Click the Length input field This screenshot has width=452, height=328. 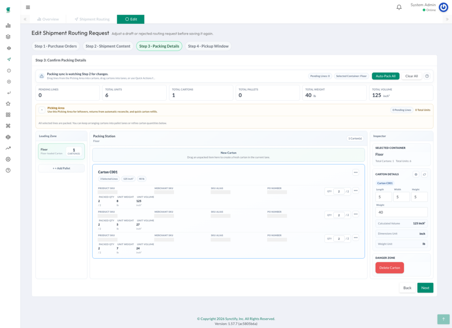pos(384,197)
